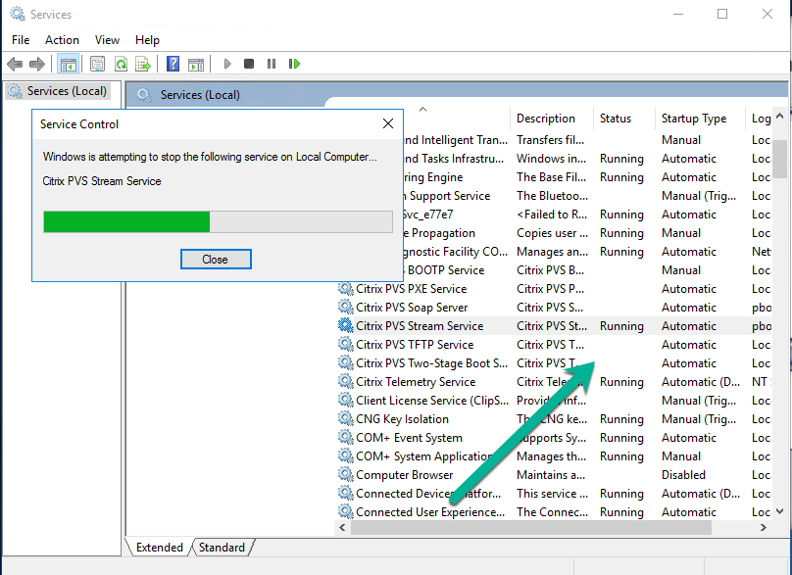Click the vertical scrollbar up arrow
The height and width of the screenshot is (575, 792).
[x=779, y=117]
